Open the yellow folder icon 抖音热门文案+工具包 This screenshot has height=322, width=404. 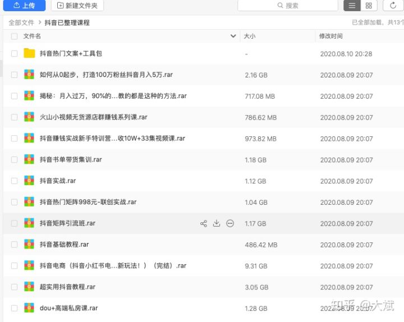pos(29,53)
